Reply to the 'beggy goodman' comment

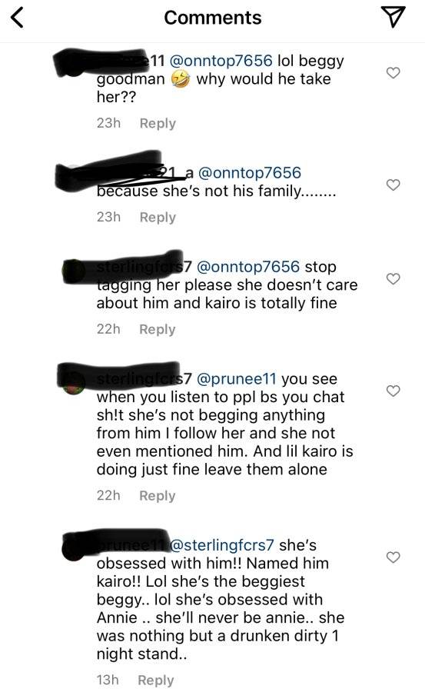point(158,123)
